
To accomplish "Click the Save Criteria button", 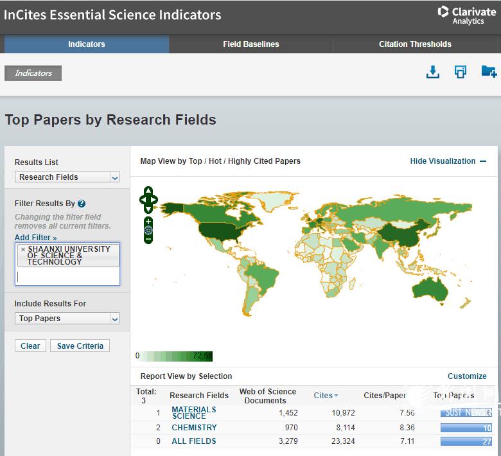I will point(80,346).
